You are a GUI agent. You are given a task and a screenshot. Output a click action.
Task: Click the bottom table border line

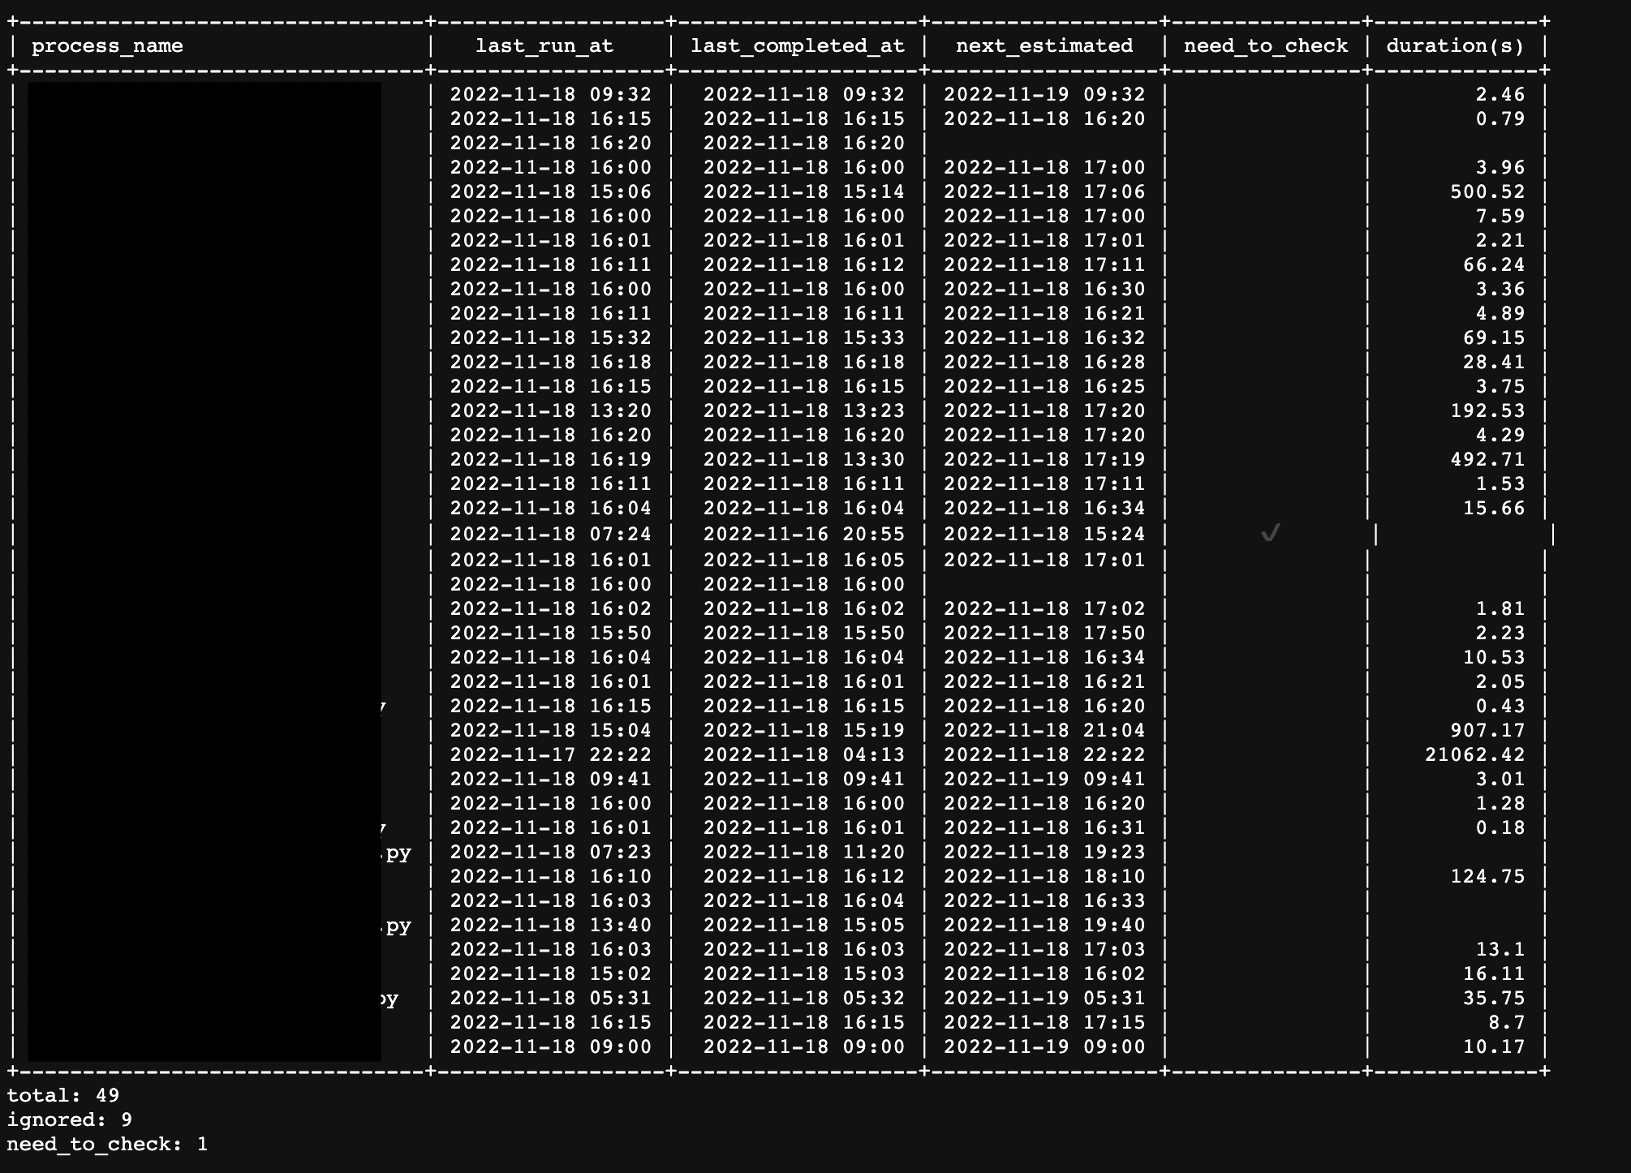[x=779, y=1069]
